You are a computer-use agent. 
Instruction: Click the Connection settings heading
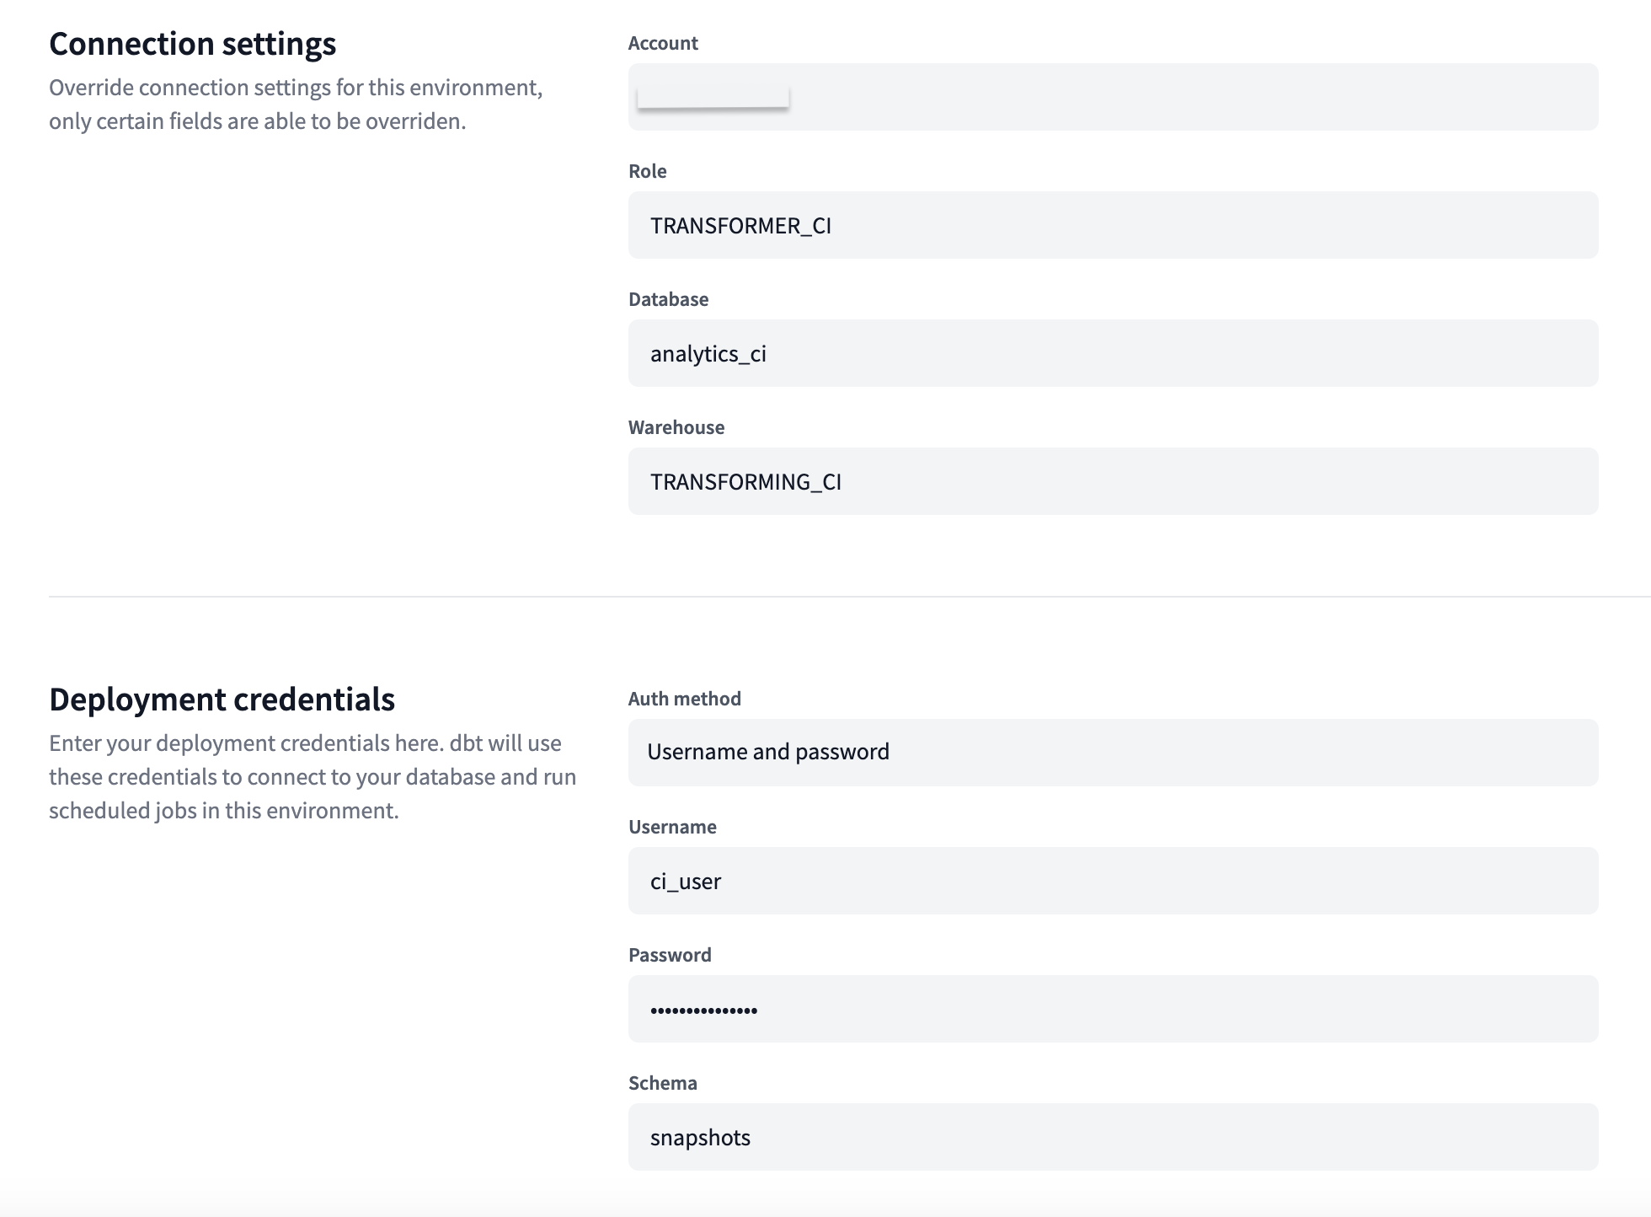pyautogui.click(x=192, y=43)
